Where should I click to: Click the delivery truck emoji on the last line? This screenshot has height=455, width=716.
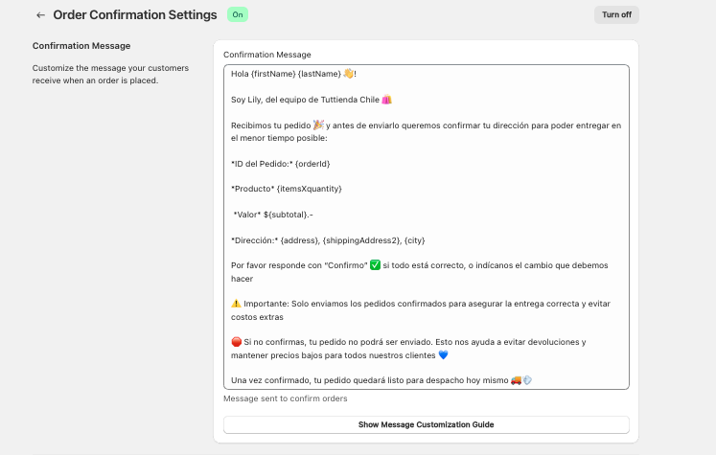(x=516, y=380)
